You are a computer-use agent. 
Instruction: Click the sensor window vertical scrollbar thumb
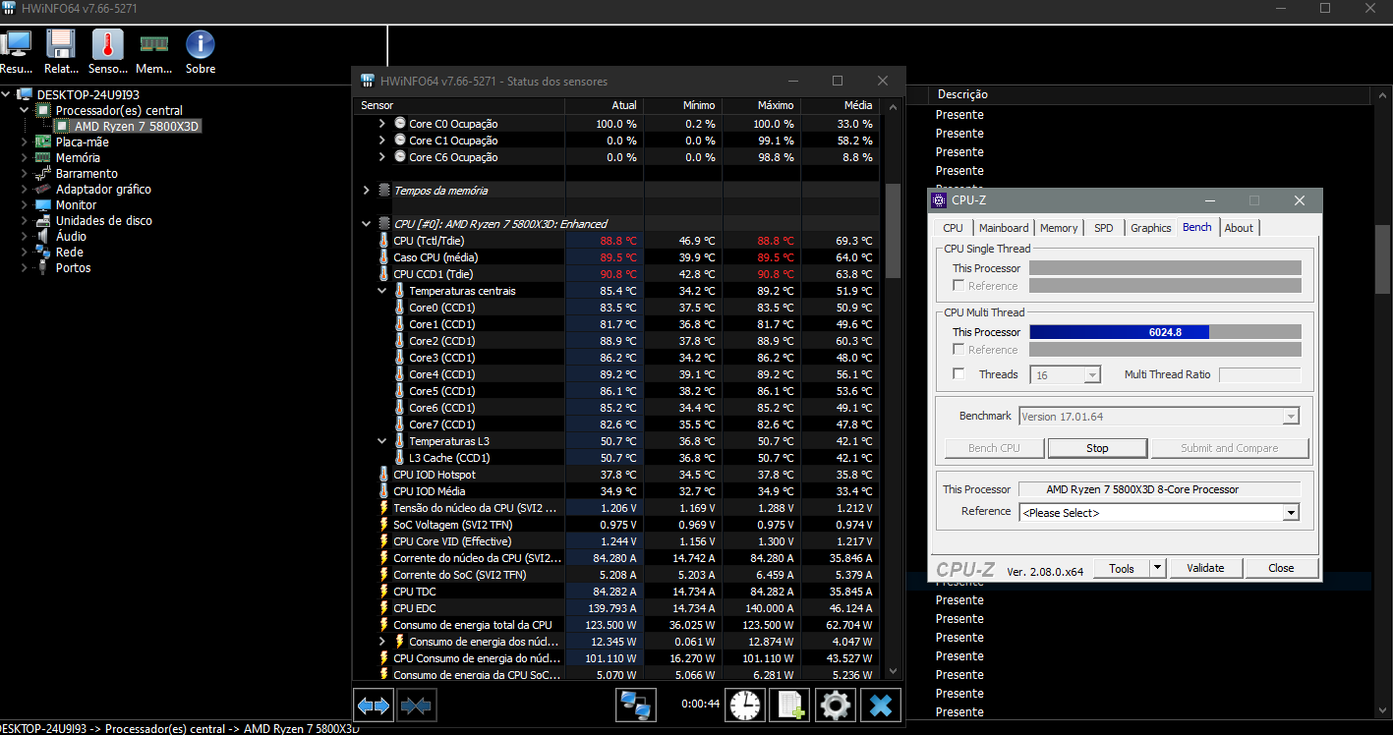[x=893, y=231]
